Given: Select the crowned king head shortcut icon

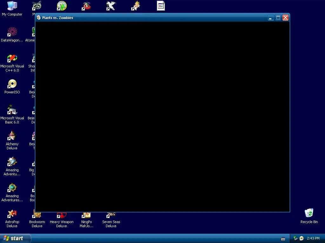Looking at the screenshot, I should click(136, 6).
